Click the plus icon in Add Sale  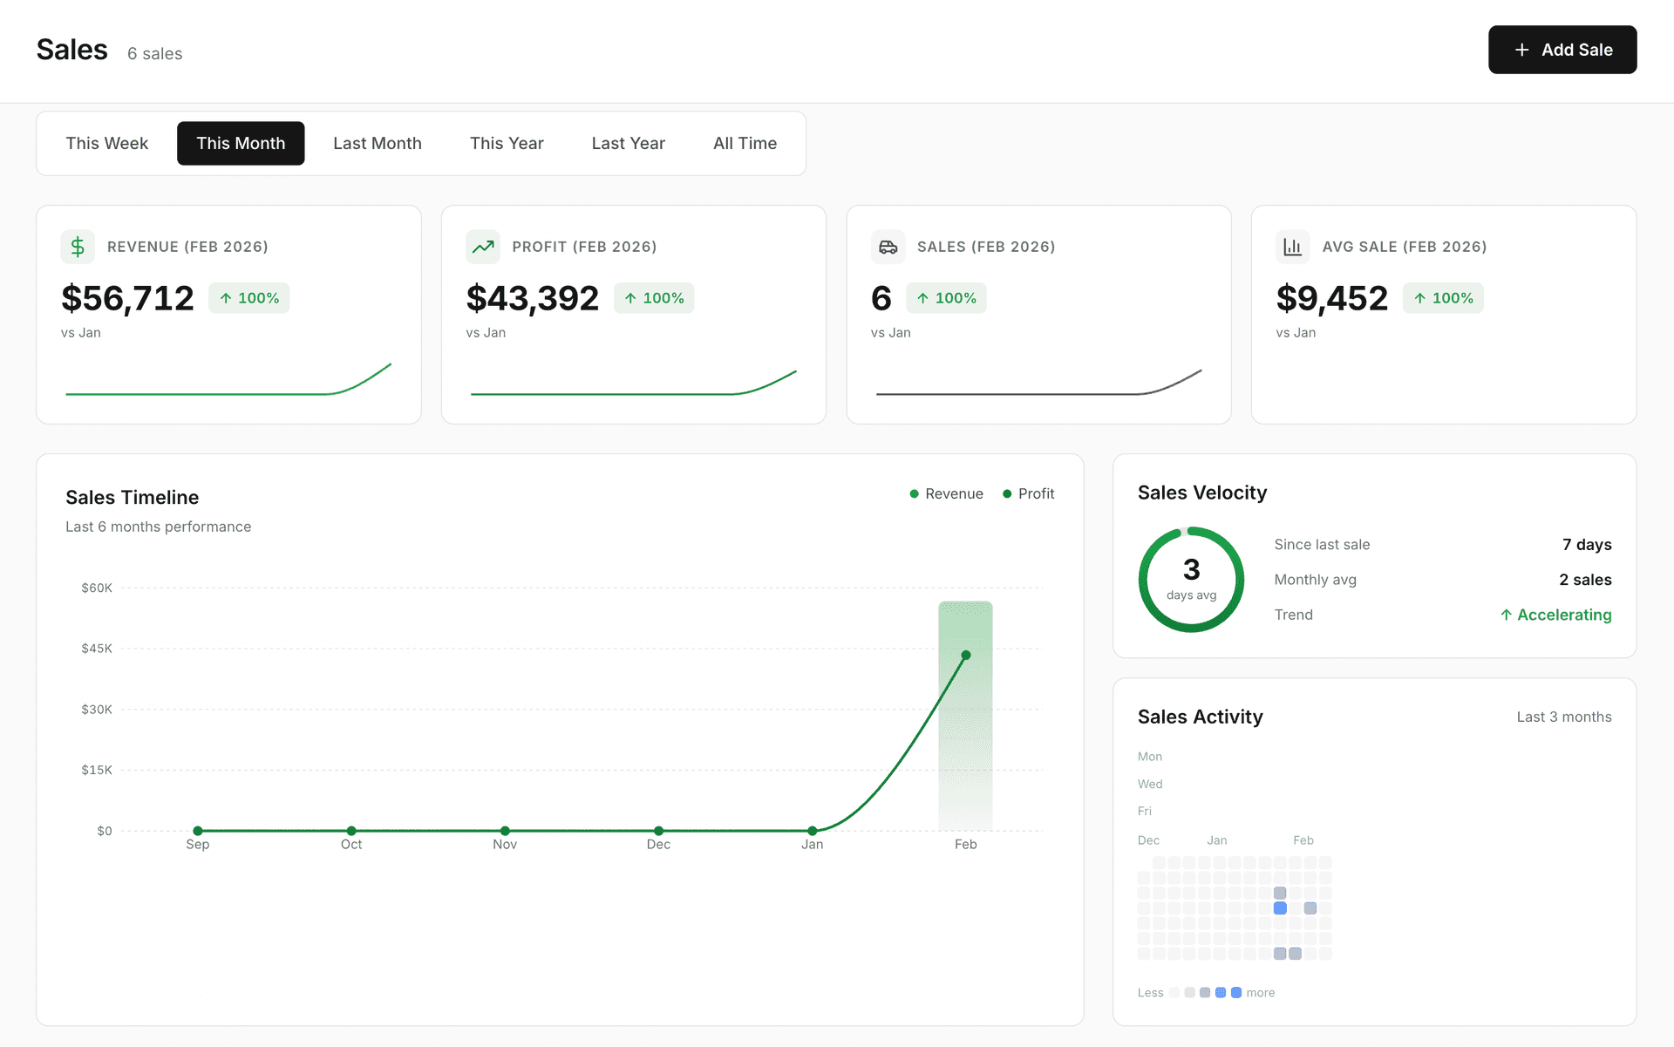(1521, 51)
